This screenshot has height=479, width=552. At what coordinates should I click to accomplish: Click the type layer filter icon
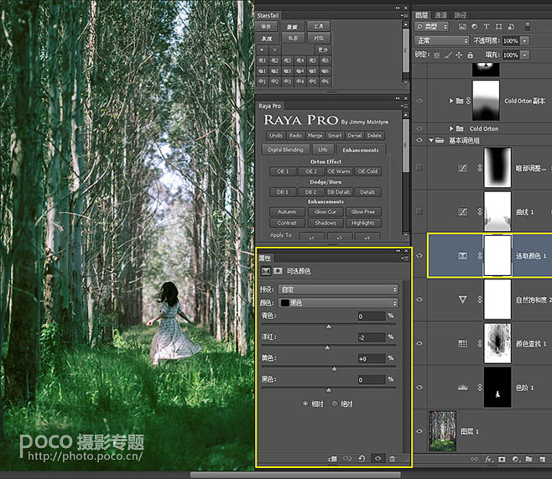pyautogui.click(x=487, y=27)
